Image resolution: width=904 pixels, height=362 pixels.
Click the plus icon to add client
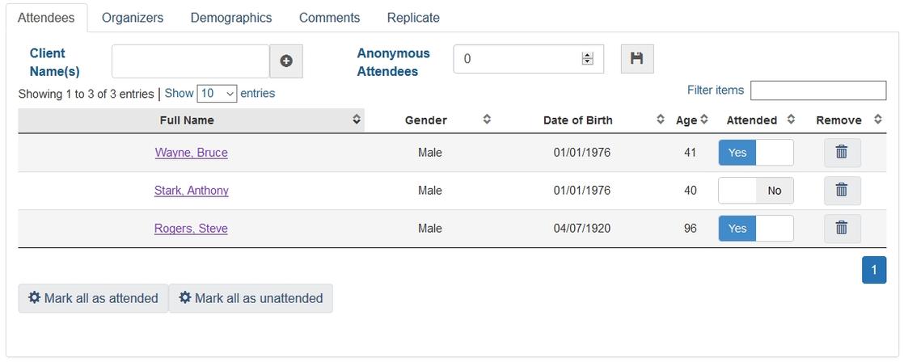coord(286,61)
